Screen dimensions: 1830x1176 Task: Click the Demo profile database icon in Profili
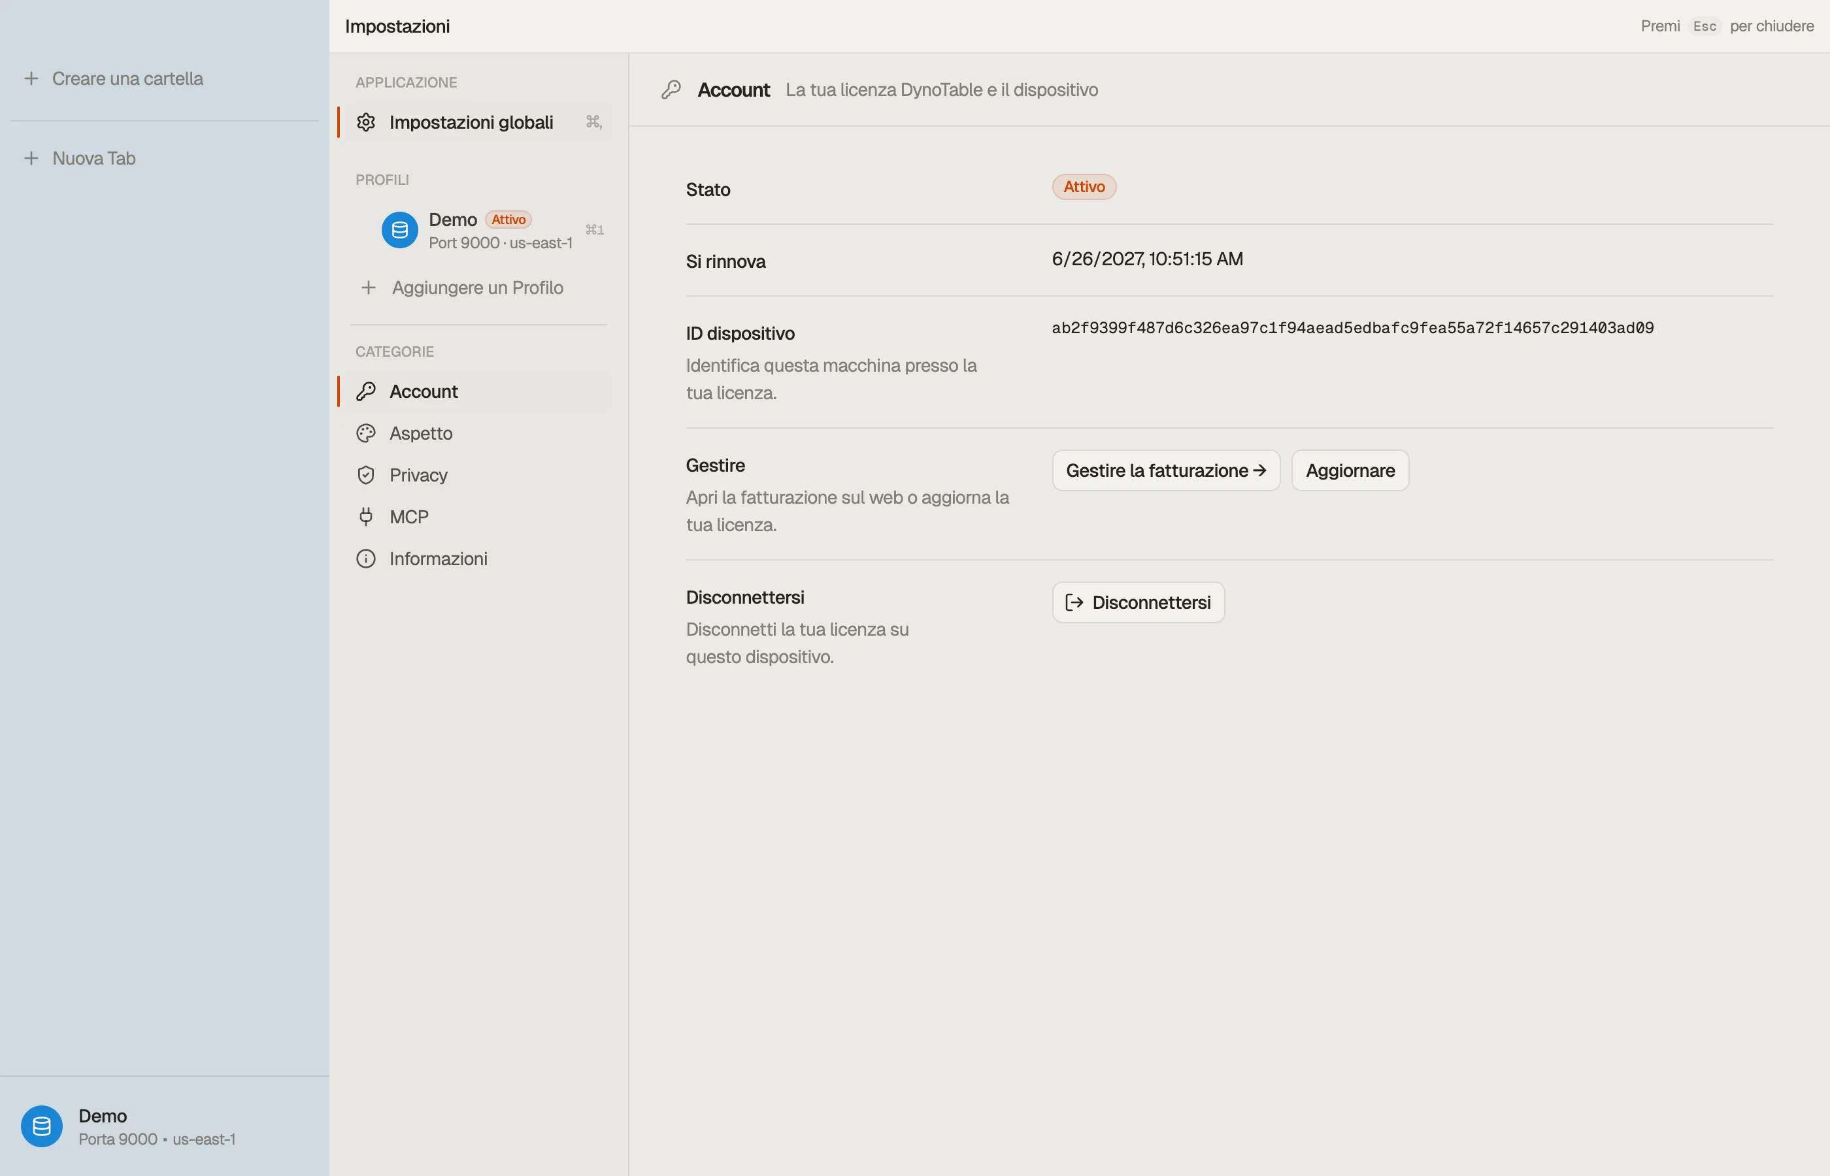coord(399,230)
